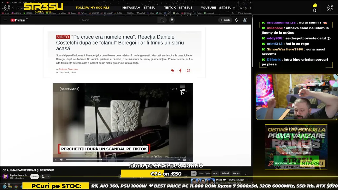The image size is (338, 190).
Task: Open the YouTube hamburger guide menu
Action: (5, 20)
